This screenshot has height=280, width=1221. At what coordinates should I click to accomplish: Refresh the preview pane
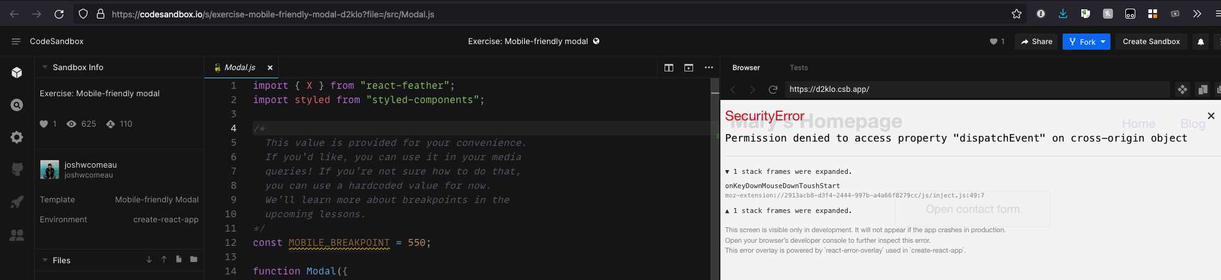(x=773, y=89)
